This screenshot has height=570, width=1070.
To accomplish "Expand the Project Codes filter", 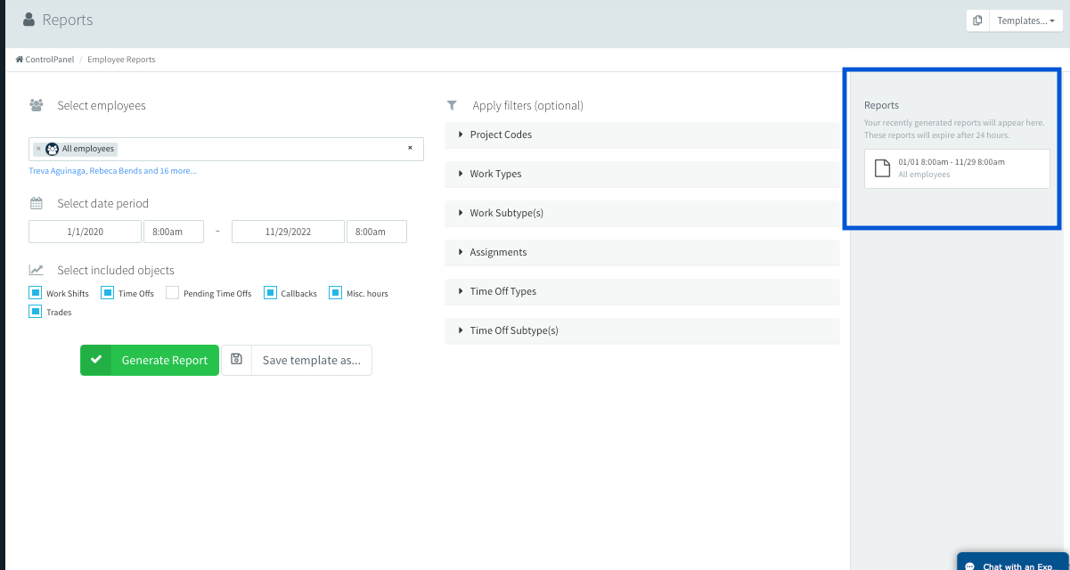I will tap(641, 134).
